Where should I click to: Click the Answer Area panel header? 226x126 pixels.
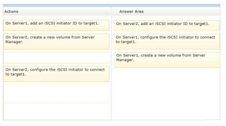tap(166, 12)
